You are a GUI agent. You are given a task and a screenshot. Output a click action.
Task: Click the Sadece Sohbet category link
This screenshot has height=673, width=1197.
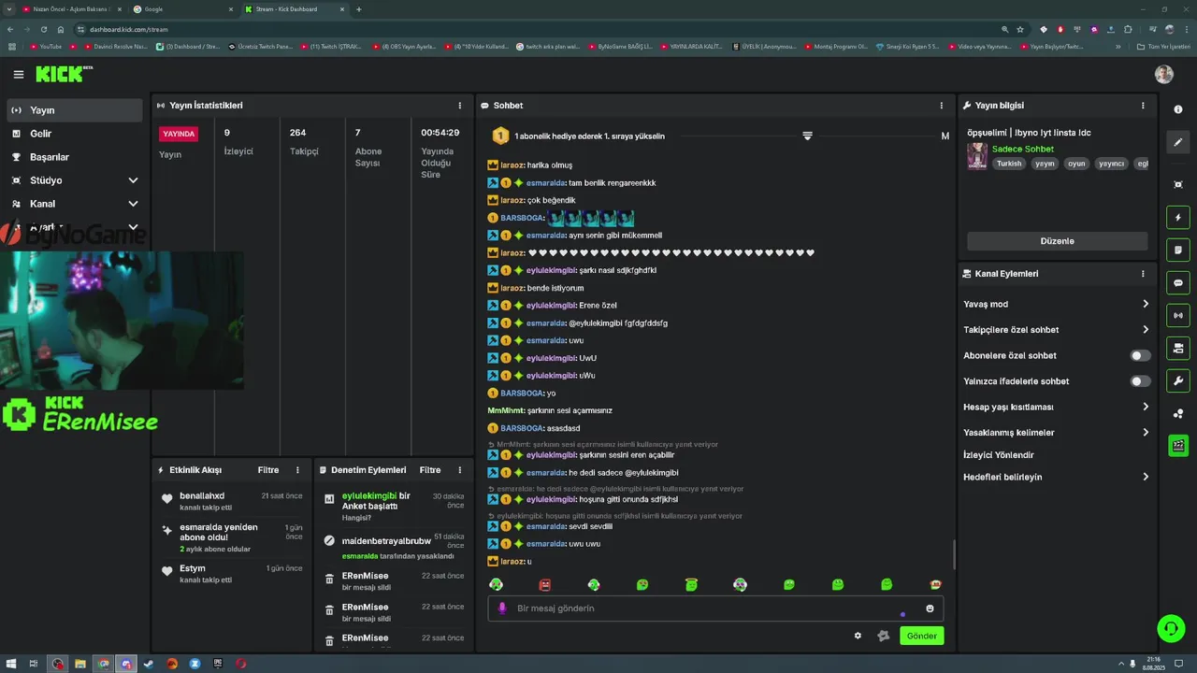[1023, 149]
